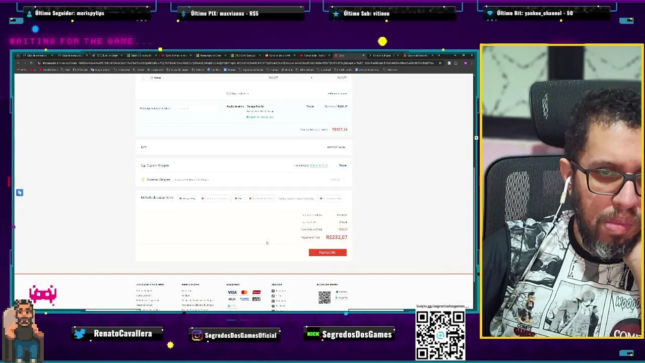This screenshot has height=363, width=645.
Task: Toggle the Moedas Shopee checkbox
Action: [345, 179]
